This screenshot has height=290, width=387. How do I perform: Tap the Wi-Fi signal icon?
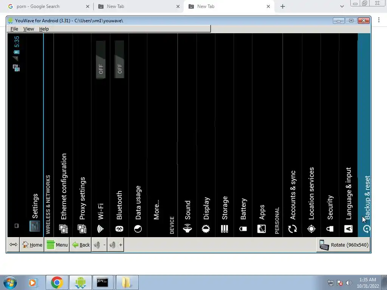tap(101, 229)
